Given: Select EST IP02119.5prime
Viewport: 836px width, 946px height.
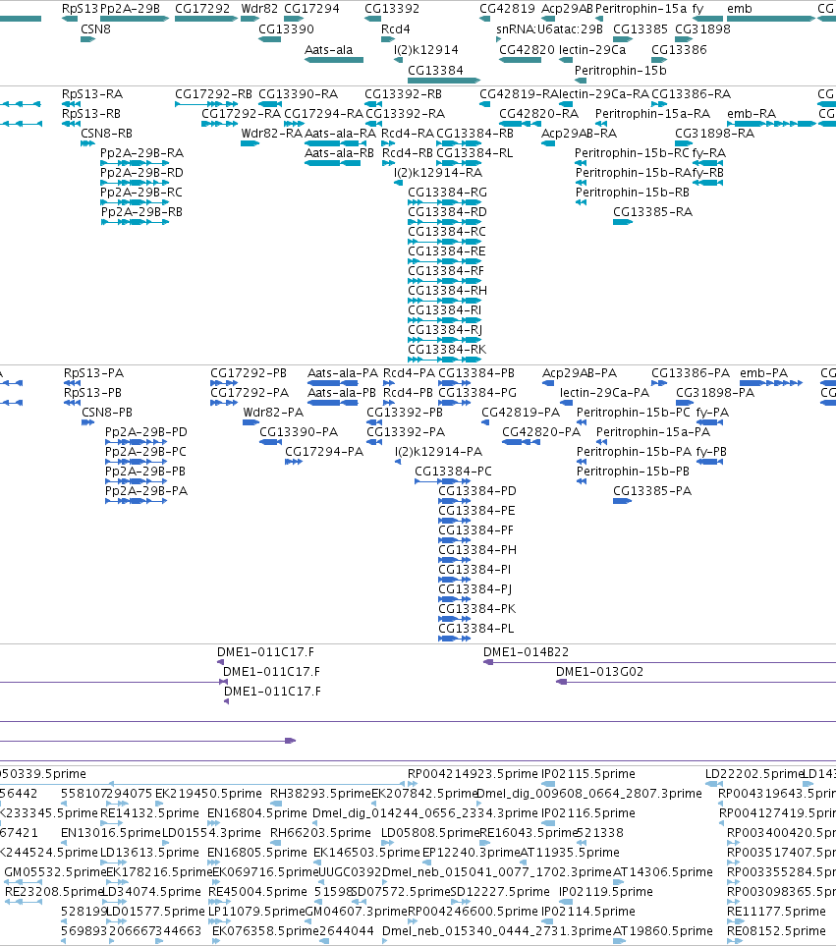Looking at the screenshot, I should (605, 891).
